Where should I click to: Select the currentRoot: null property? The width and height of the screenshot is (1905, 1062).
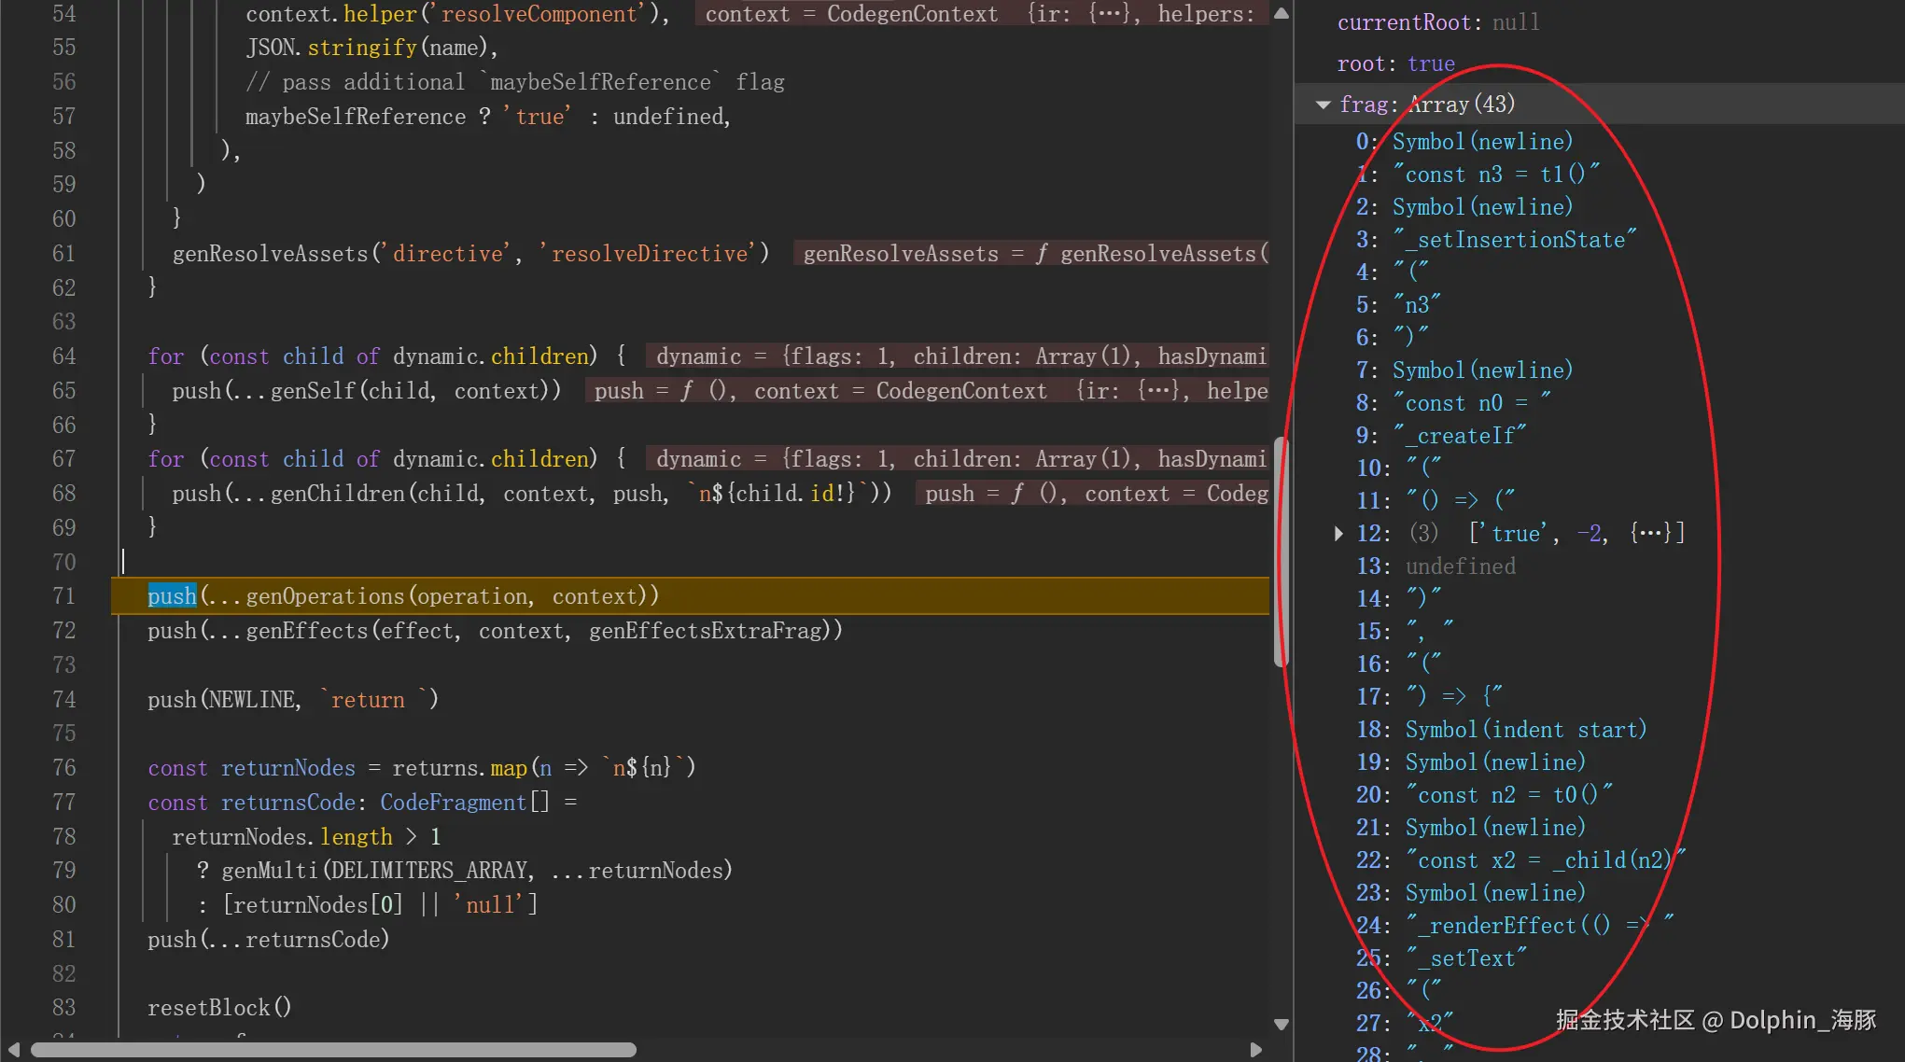(1437, 22)
